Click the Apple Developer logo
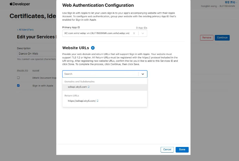This screenshot has width=239, height=161. coord(20,4)
